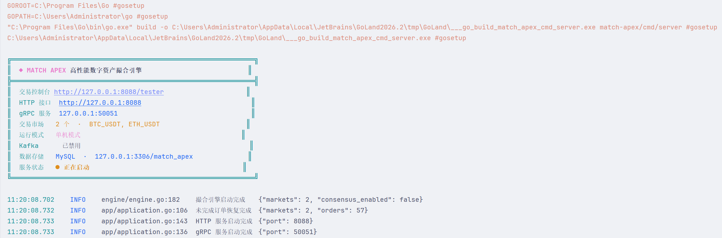Click the gRPC address 127.0.0.1:50051
Image resolution: width=722 pixels, height=238 pixels.
click(x=88, y=114)
